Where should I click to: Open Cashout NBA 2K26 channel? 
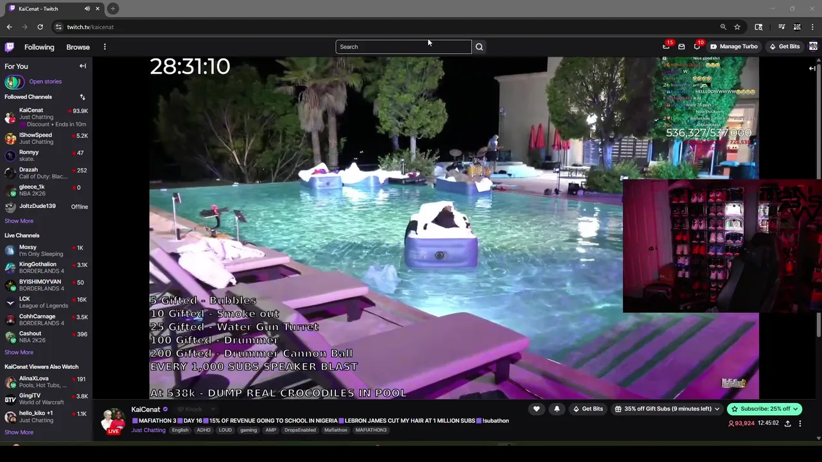[x=46, y=337]
